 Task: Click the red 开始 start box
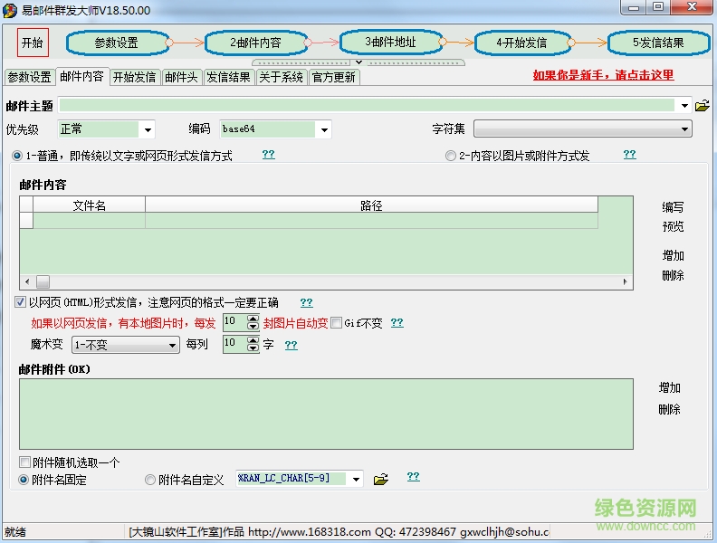click(x=33, y=43)
